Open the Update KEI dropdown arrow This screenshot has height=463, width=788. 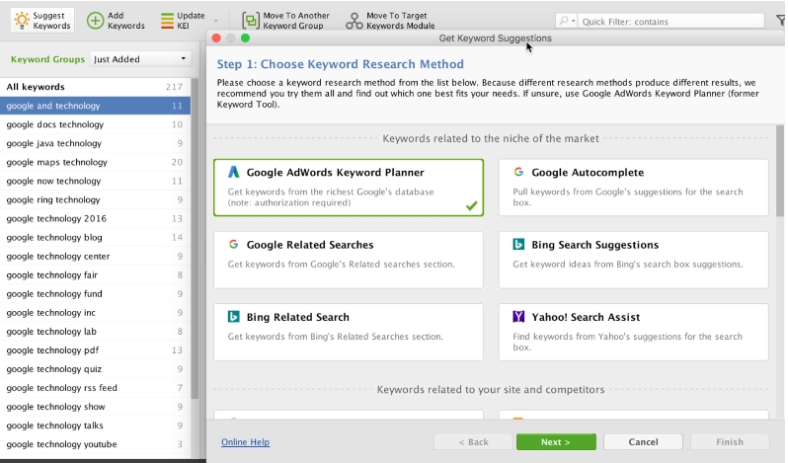click(x=216, y=21)
